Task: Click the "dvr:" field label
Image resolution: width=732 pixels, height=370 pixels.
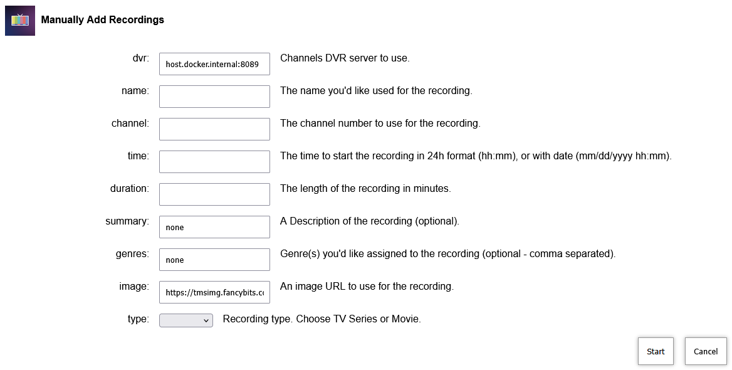Action: [x=140, y=58]
